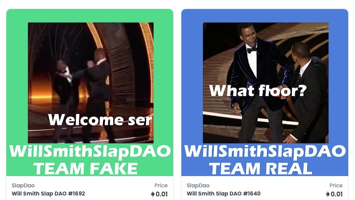Select the 'What floor?' slap image

coord(266,83)
